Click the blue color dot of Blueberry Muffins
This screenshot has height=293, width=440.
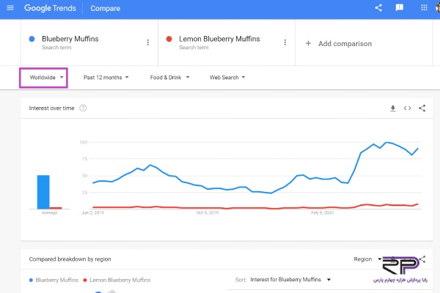click(x=32, y=39)
